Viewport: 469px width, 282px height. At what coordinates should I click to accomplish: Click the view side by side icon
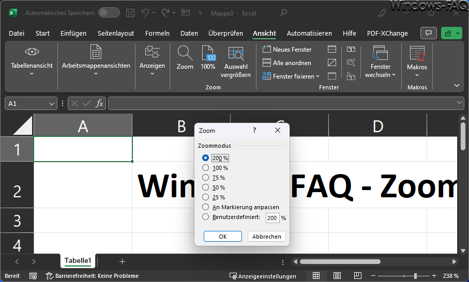tap(351, 49)
